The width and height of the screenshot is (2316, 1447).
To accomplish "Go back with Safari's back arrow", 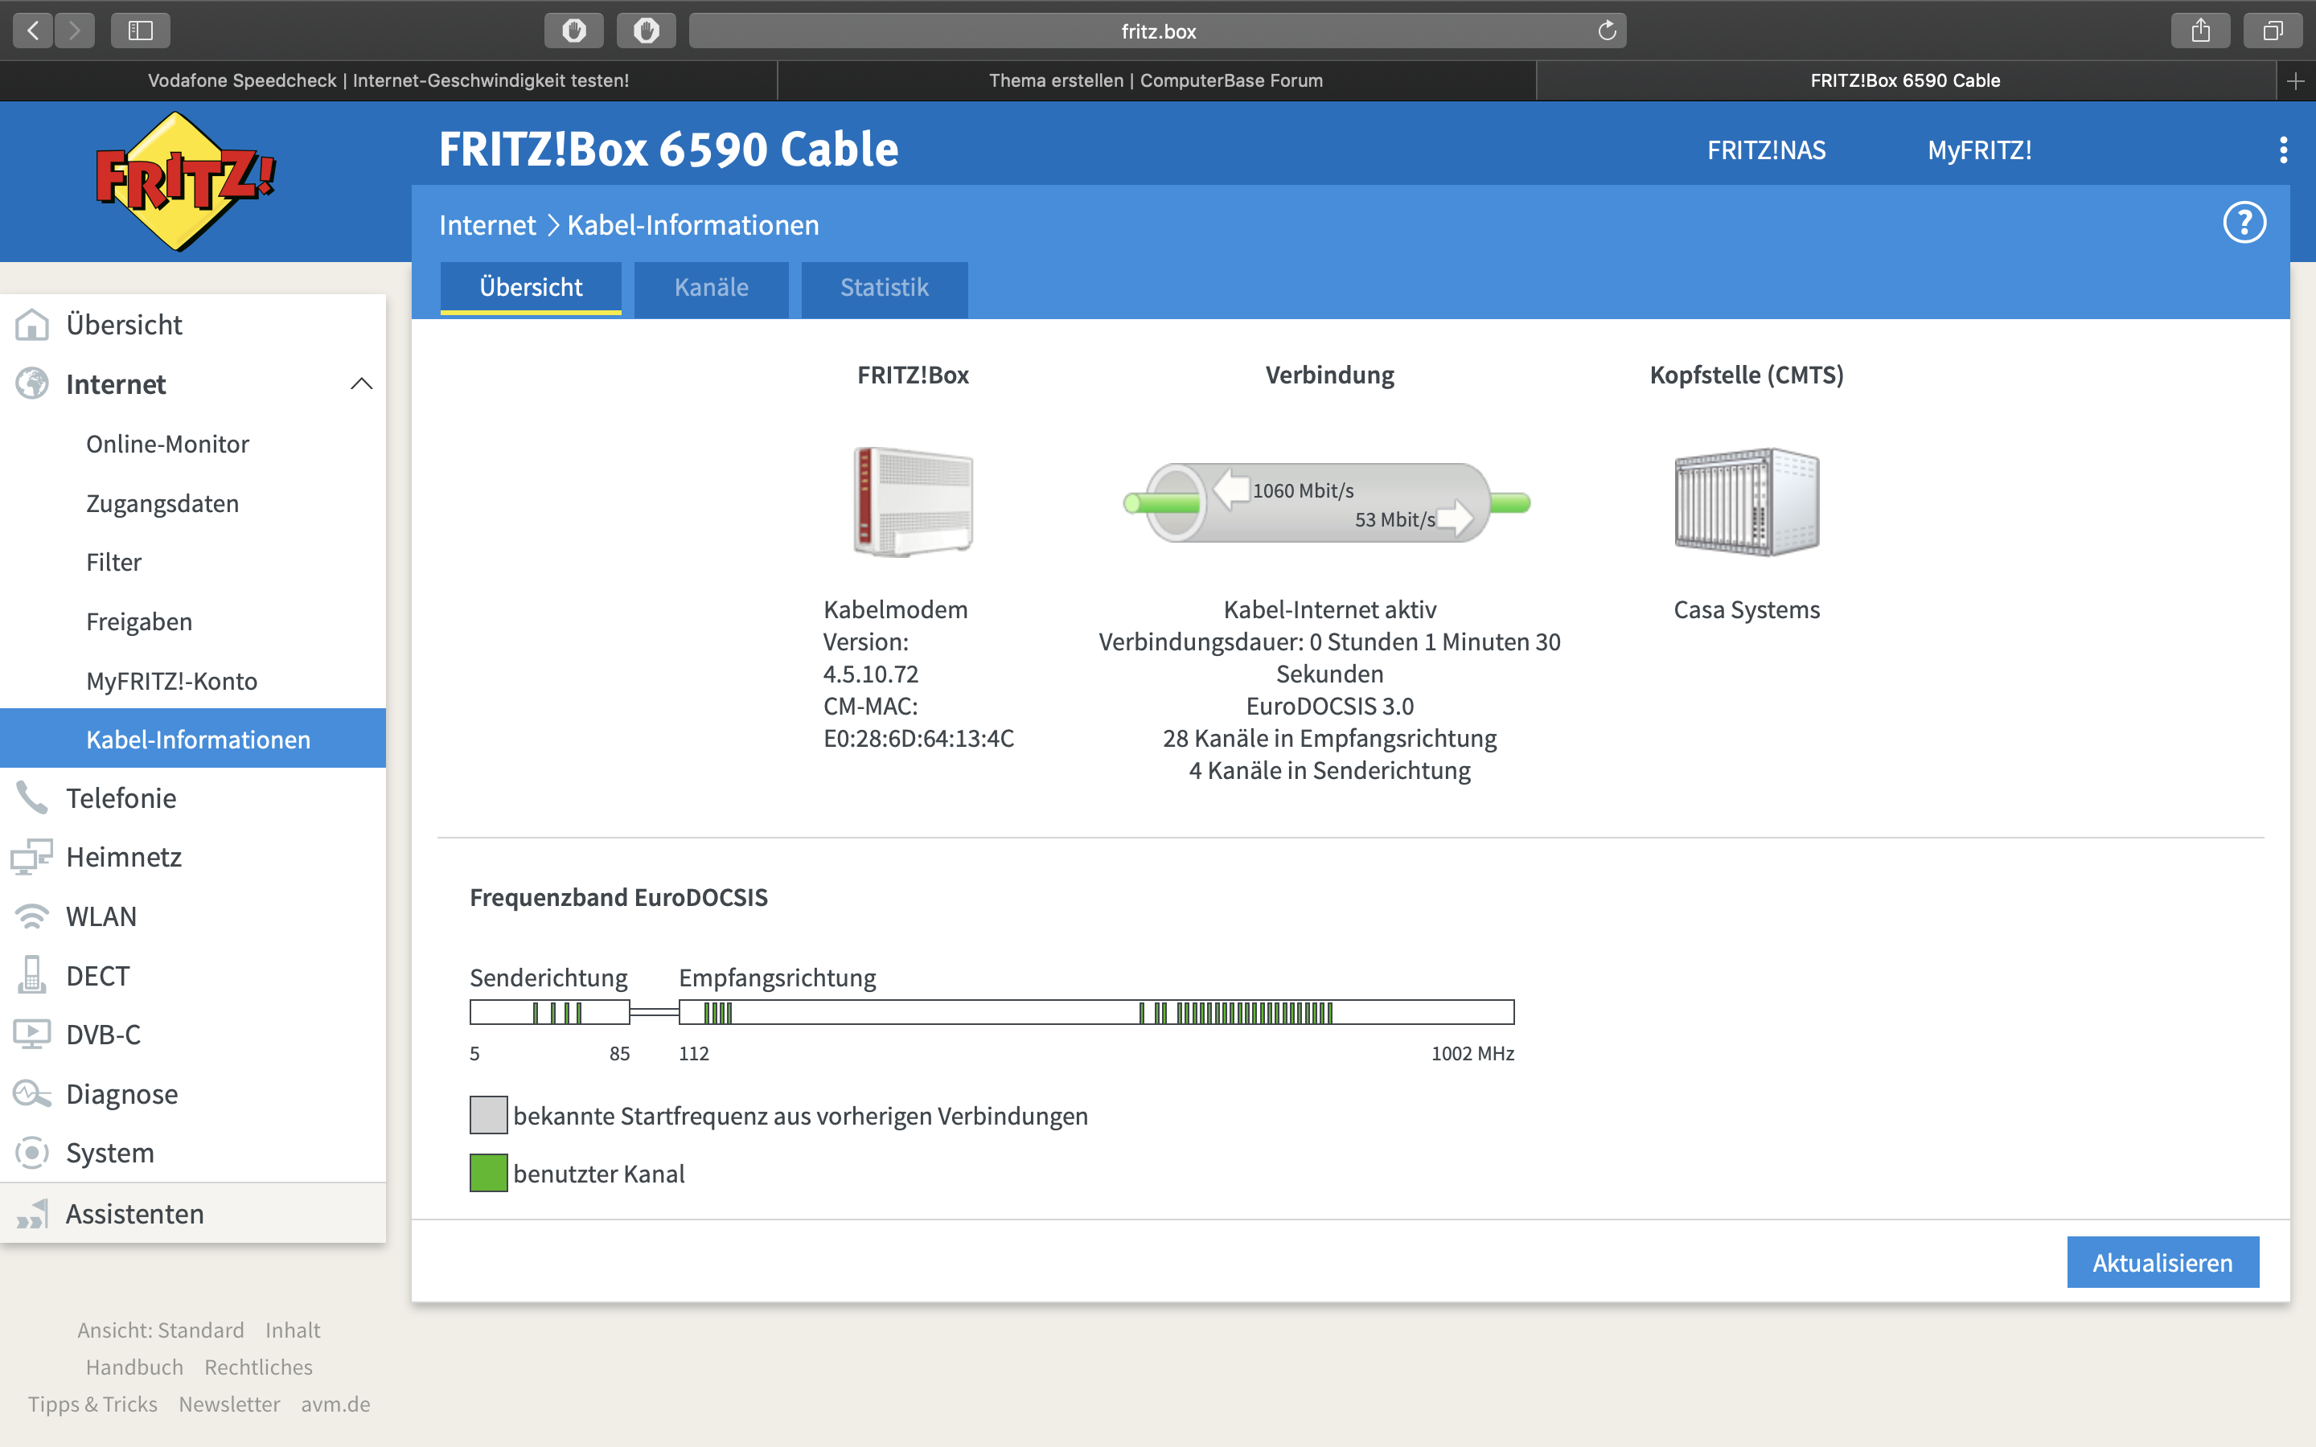I will [x=34, y=31].
